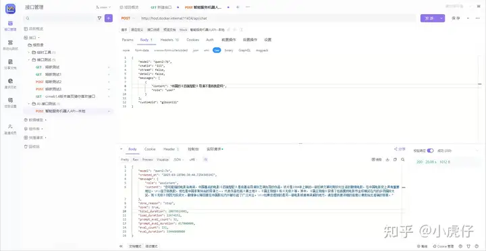
Task: Switch to the response Cookie tab
Action: coord(150,149)
